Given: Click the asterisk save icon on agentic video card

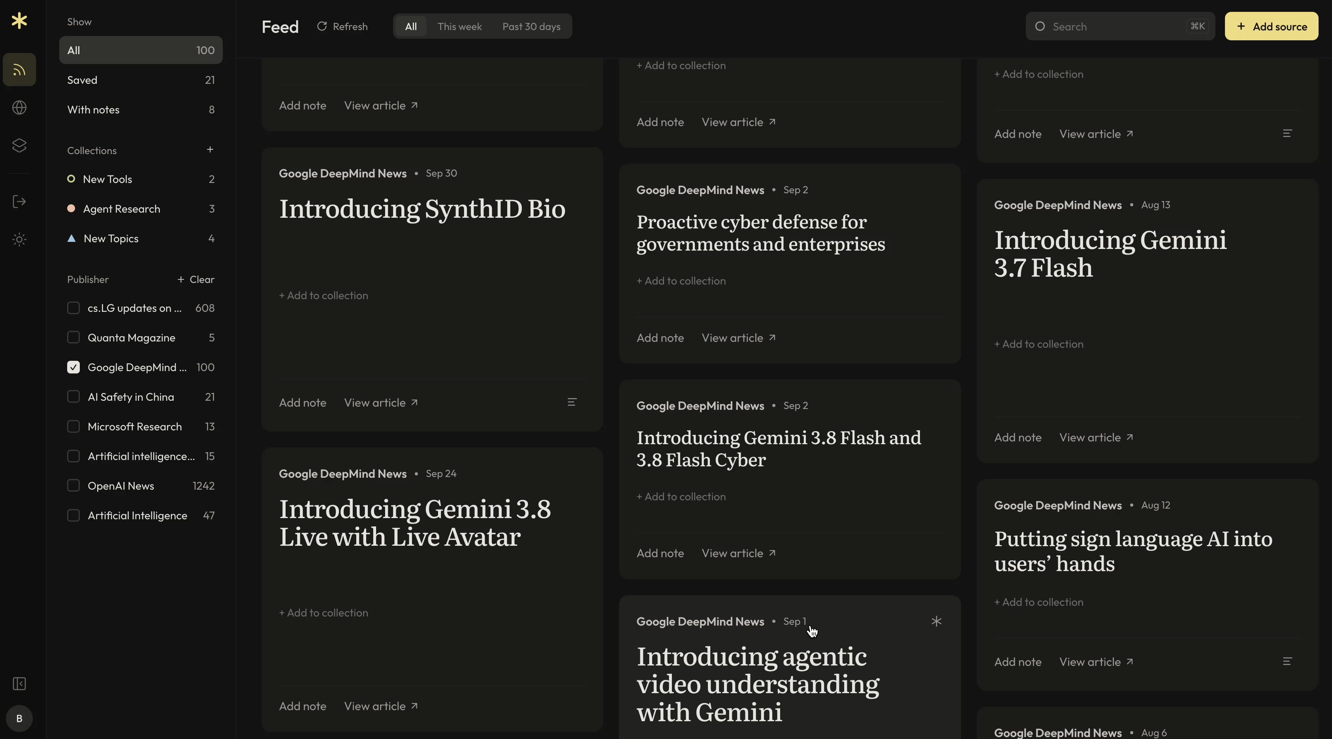Looking at the screenshot, I should 936,621.
